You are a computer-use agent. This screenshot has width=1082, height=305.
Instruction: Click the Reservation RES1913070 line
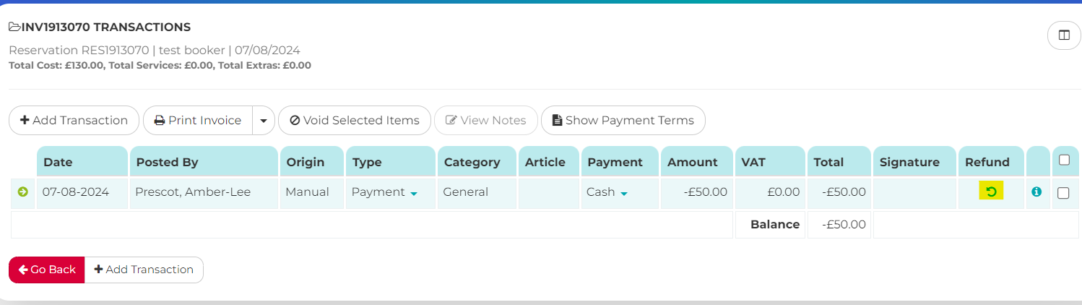pyautogui.click(x=155, y=51)
